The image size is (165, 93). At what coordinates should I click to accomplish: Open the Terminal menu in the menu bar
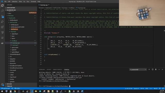click(33, 2)
